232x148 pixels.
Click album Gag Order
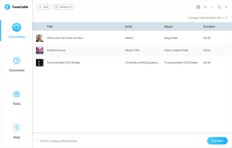171,38
